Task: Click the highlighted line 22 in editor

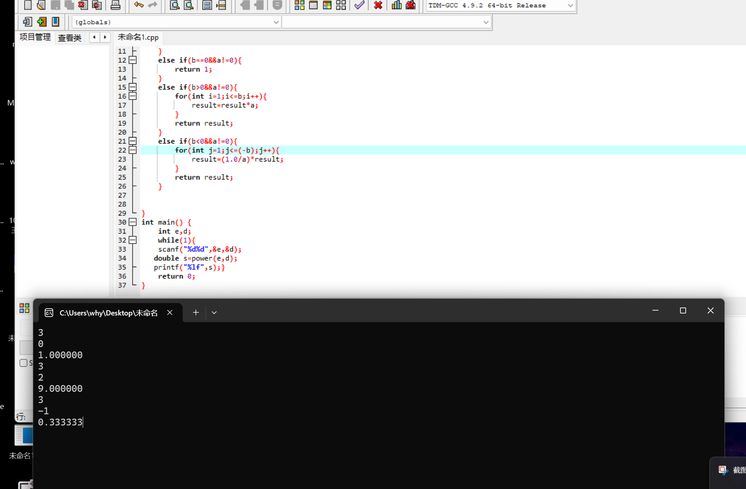Action: tap(443, 150)
